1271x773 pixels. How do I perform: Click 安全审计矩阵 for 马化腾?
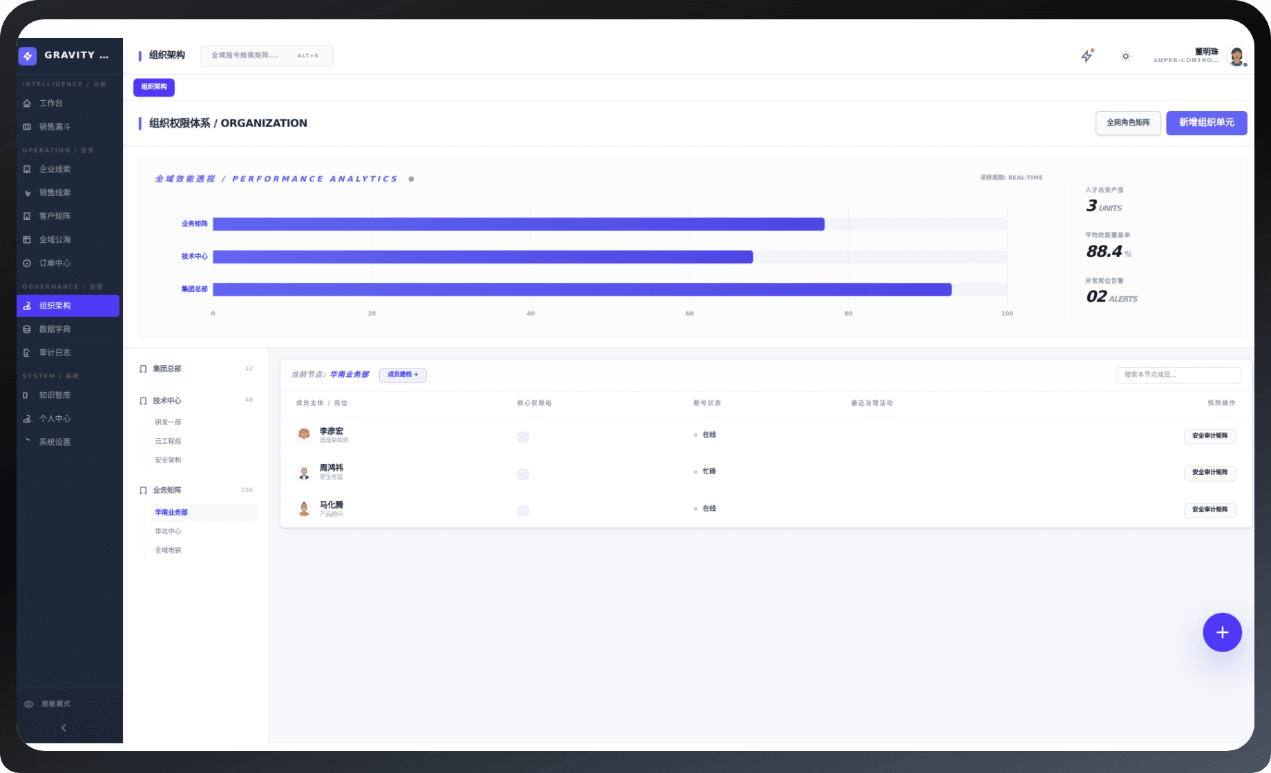click(1210, 510)
